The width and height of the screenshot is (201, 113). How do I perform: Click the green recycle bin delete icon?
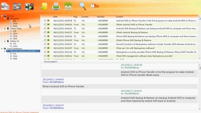click(68, 6)
